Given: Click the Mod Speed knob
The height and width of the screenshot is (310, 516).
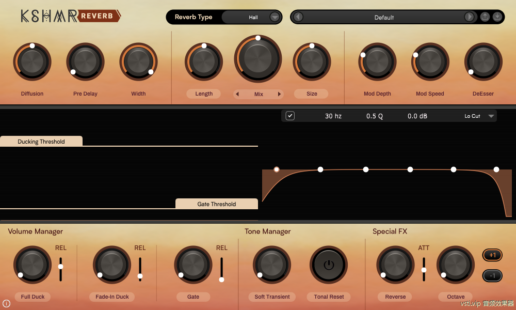Looking at the screenshot, I should (430, 61).
